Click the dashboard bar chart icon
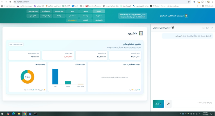This screenshot has width=215, height=116. [141, 33]
